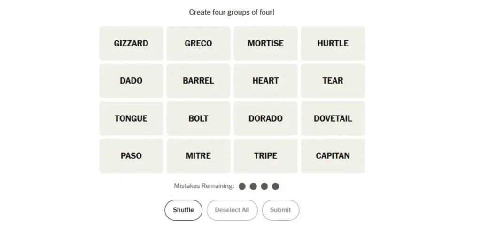Select the TEAR tile
Viewport: 481px width, 239px height.
click(x=333, y=81)
